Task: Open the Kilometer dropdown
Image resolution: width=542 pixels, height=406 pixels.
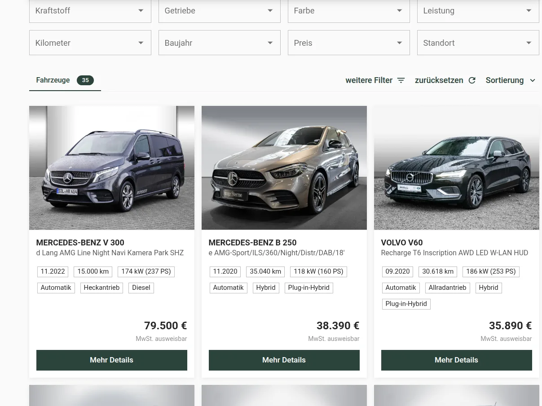Action: tap(90, 43)
